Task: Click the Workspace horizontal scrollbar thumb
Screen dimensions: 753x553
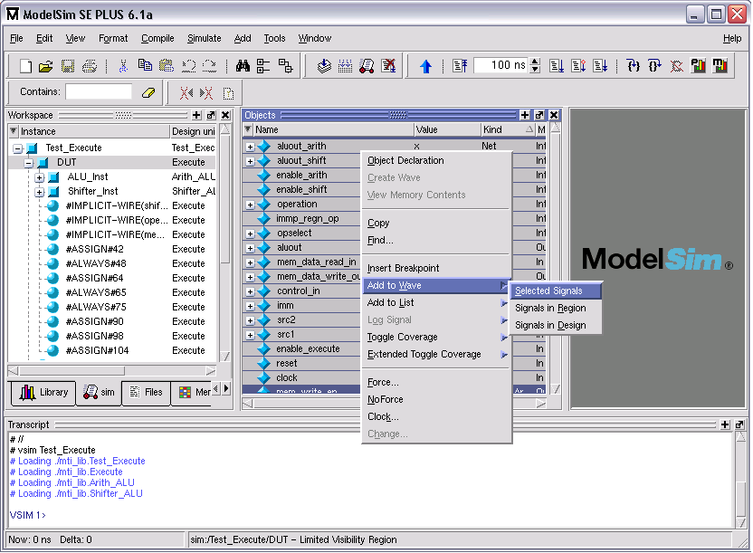Action: pyautogui.click(x=72, y=371)
